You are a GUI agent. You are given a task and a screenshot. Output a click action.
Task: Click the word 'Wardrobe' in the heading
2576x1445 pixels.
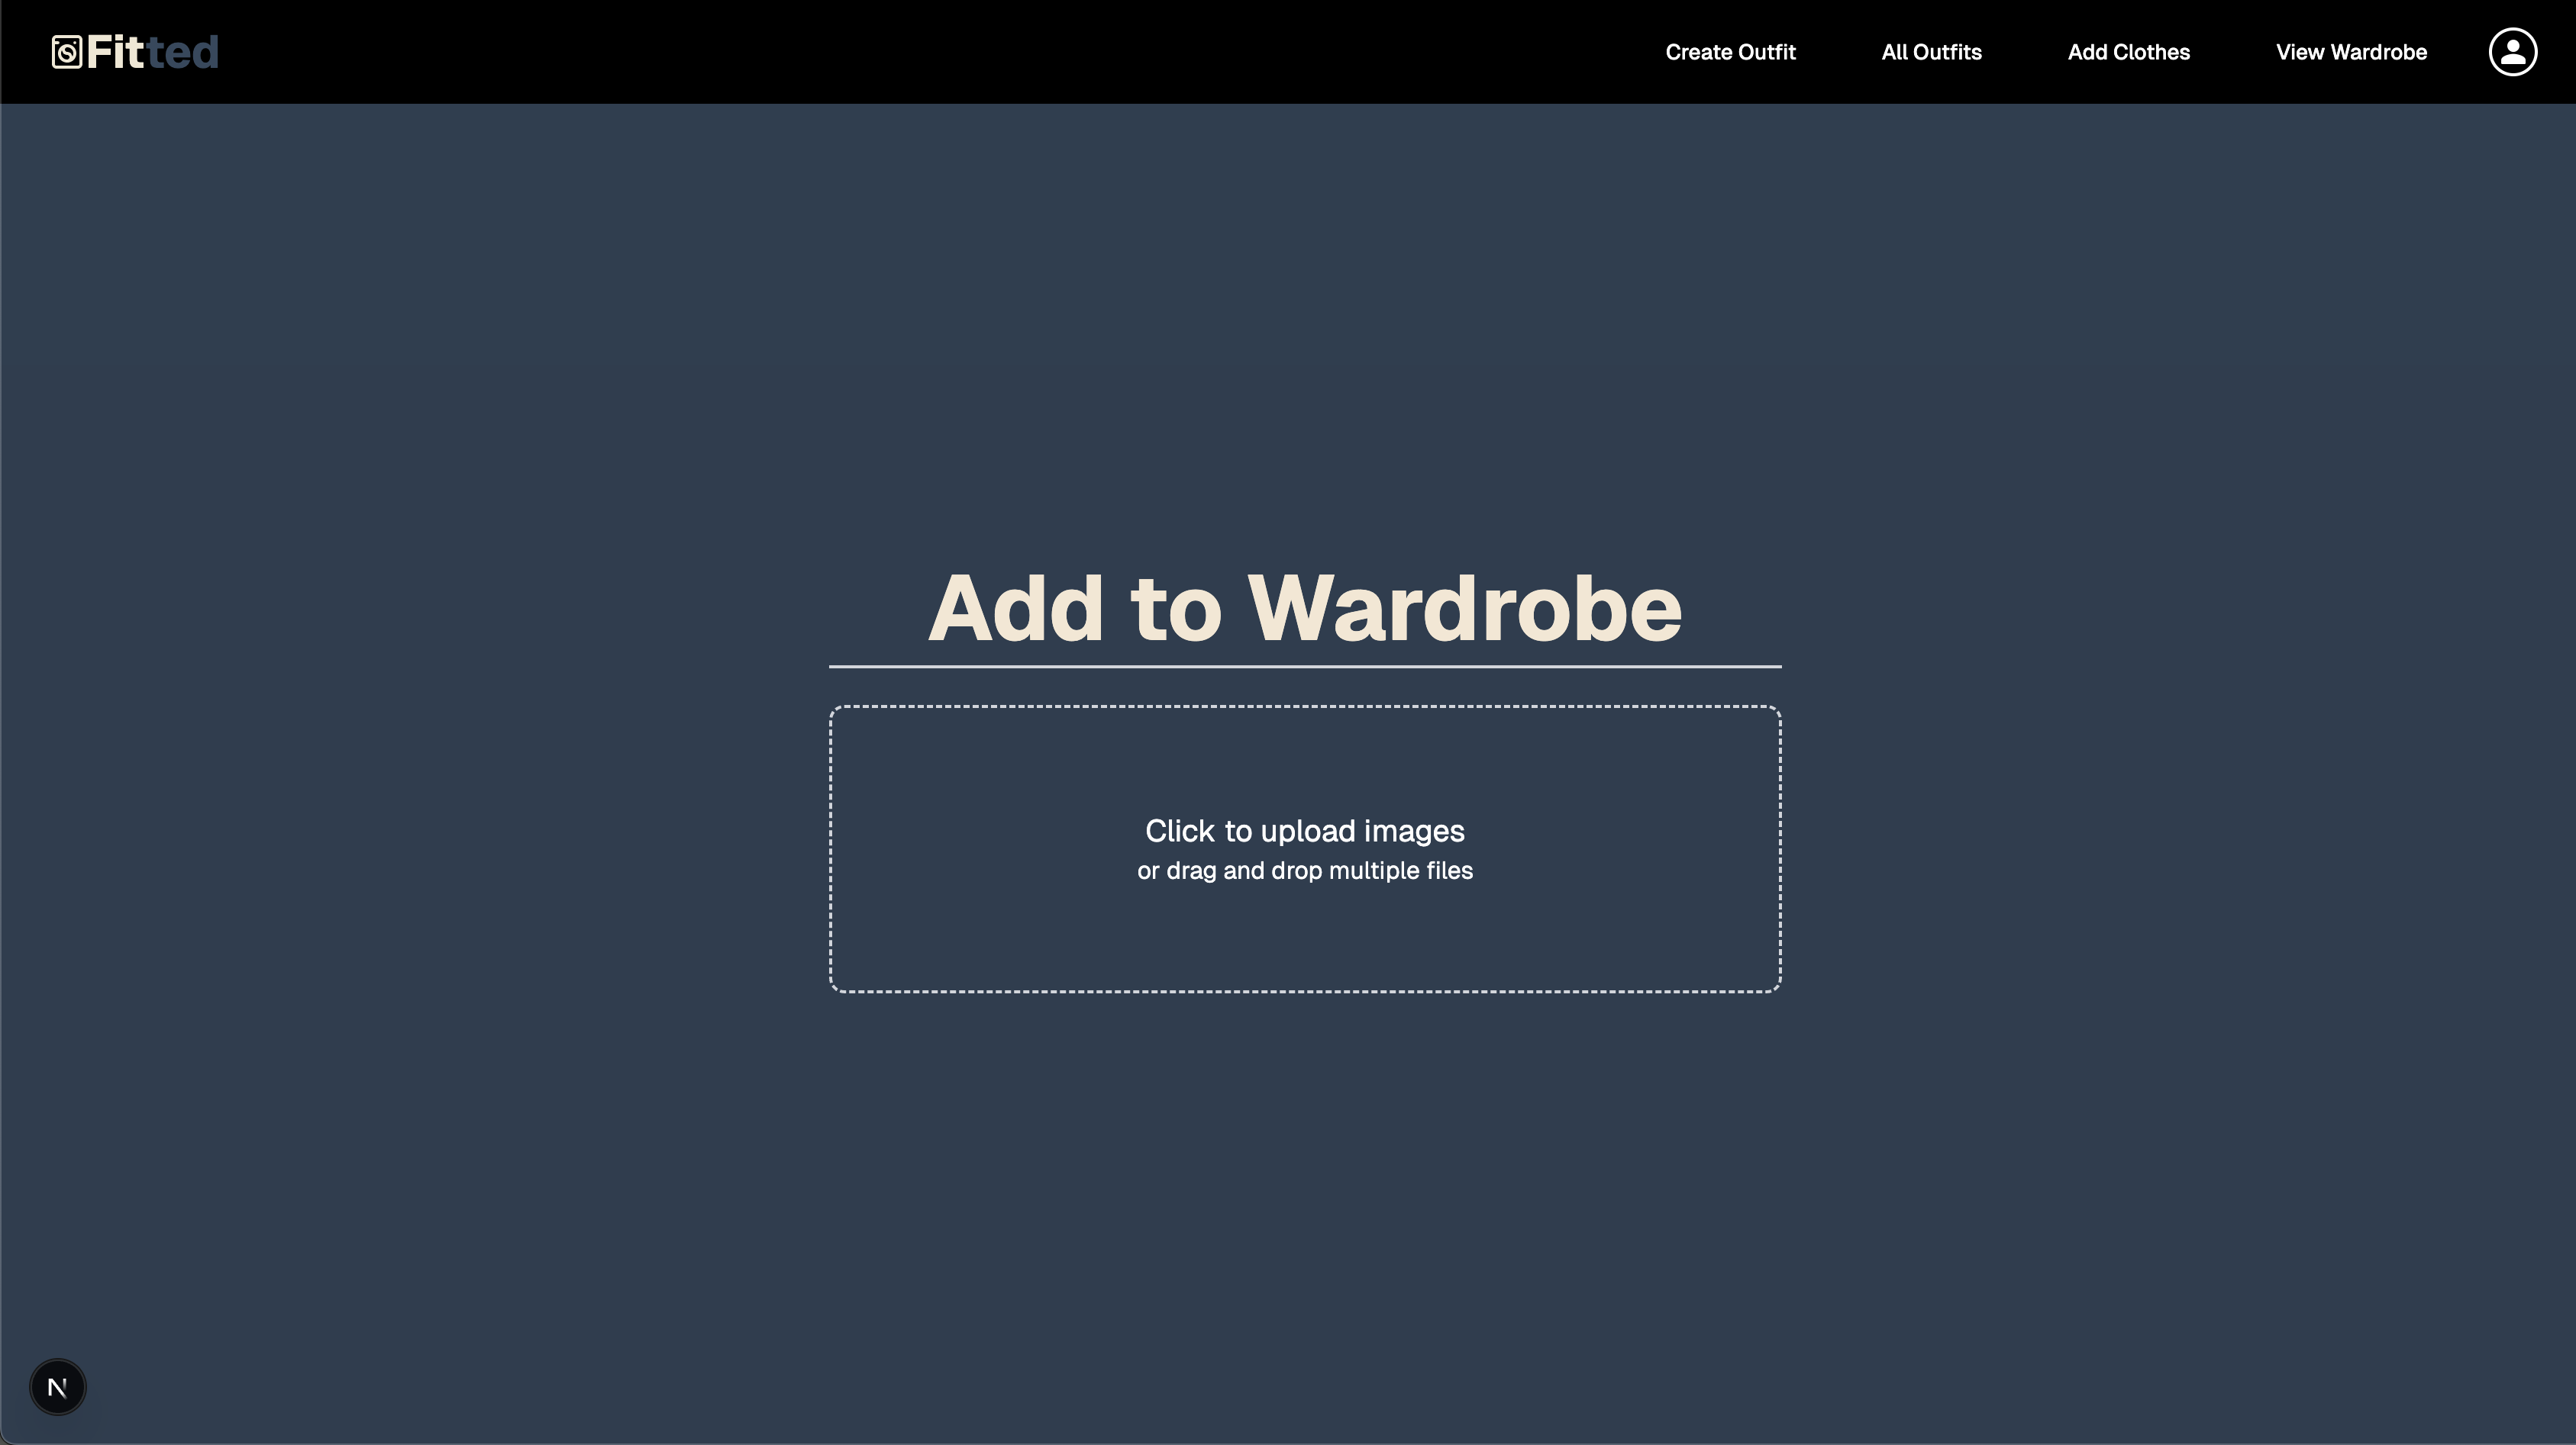[x=1464, y=609]
